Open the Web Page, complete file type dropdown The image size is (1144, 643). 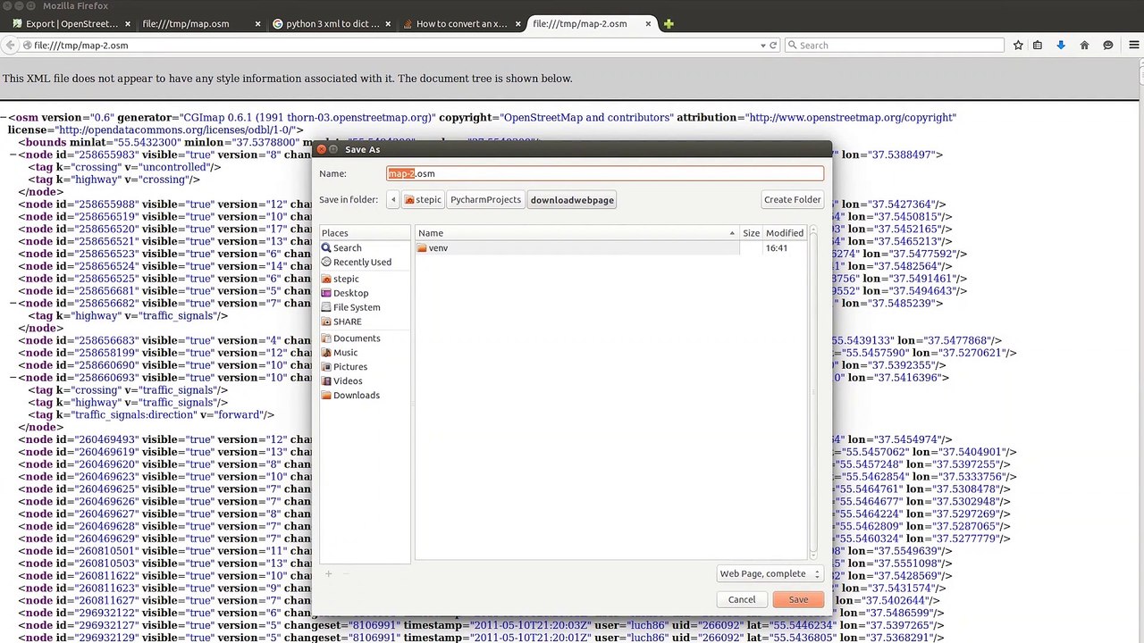coord(770,574)
